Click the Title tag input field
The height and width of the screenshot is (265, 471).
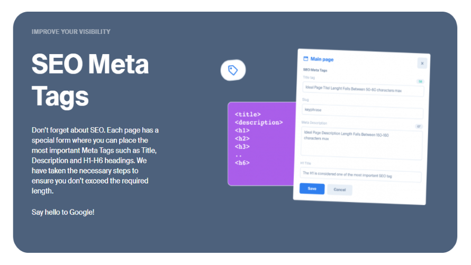363,91
